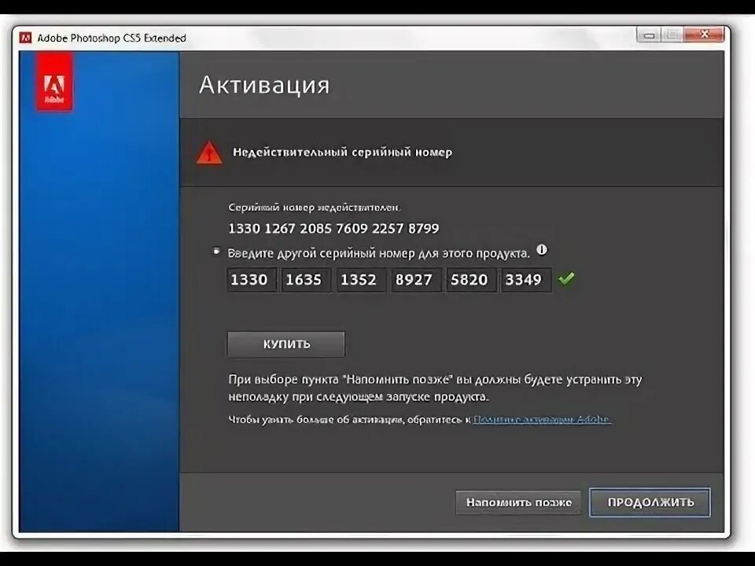Image resolution: width=755 pixels, height=566 pixels.
Task: Click the Adobe logo in the blue sidebar
Action: pos(54,82)
